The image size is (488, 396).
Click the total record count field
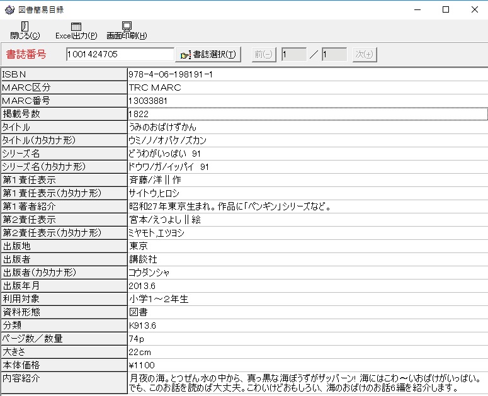tap(334, 55)
